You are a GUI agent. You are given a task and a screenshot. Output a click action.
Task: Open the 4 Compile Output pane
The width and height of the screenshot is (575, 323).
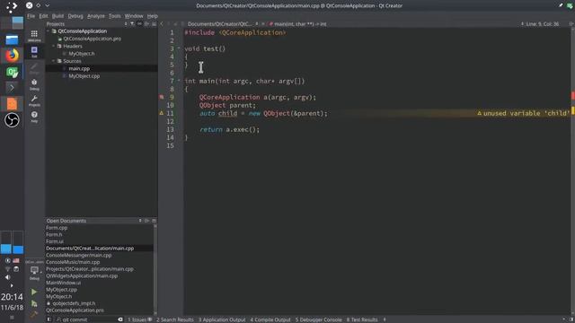270,319
